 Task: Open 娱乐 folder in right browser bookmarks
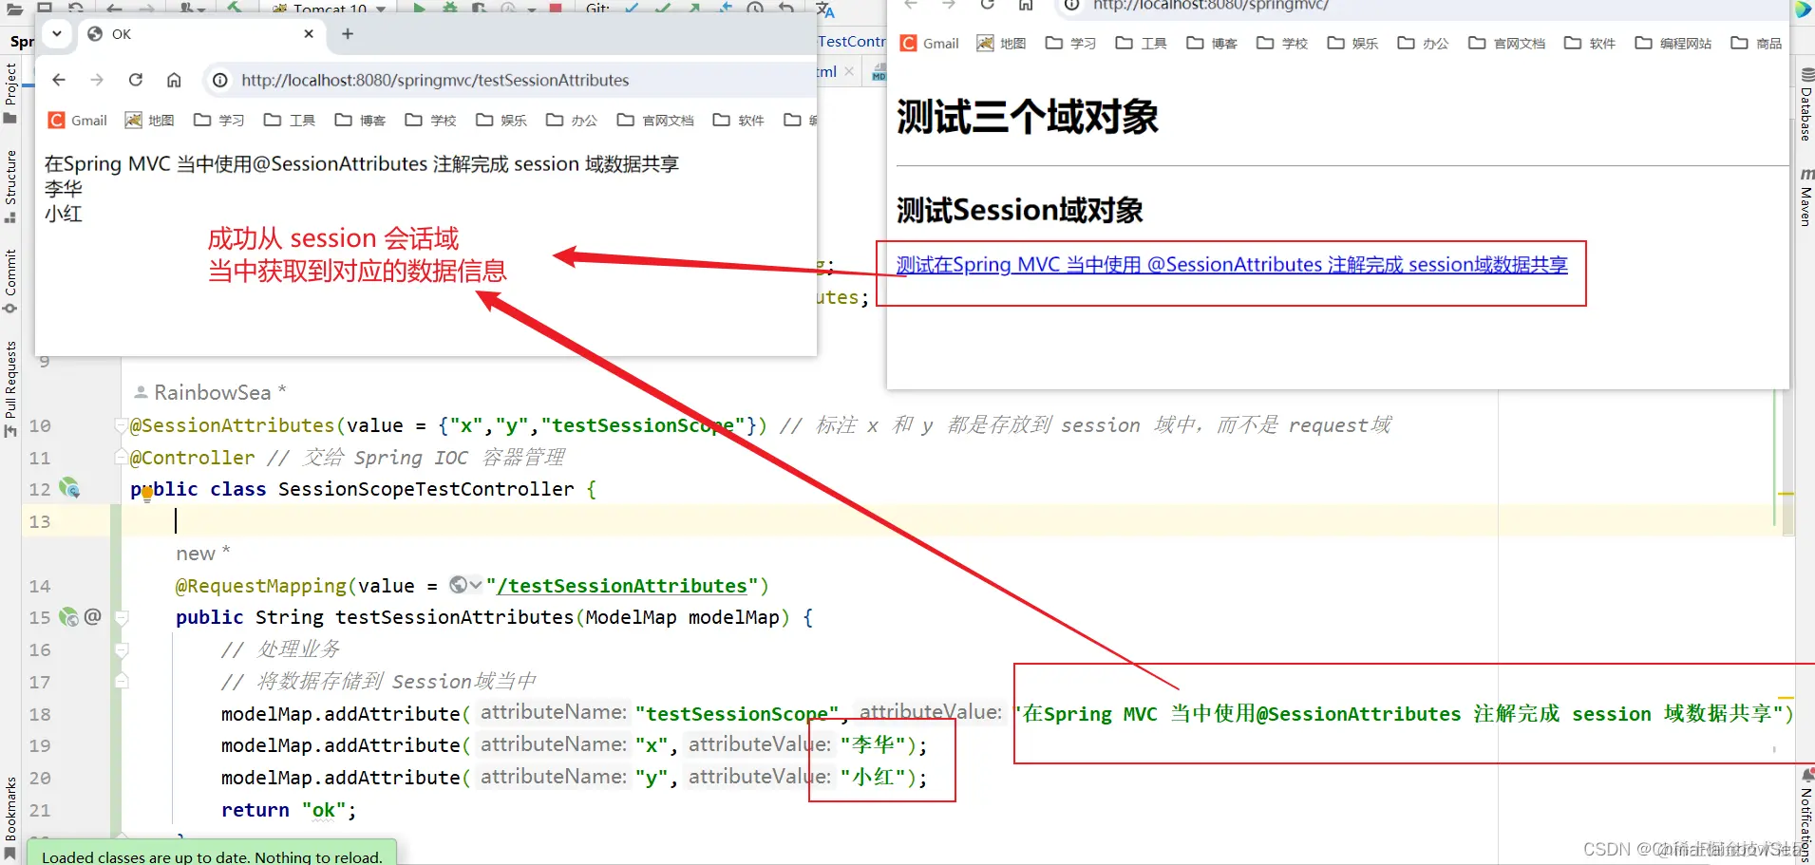pyautogui.click(x=1352, y=44)
